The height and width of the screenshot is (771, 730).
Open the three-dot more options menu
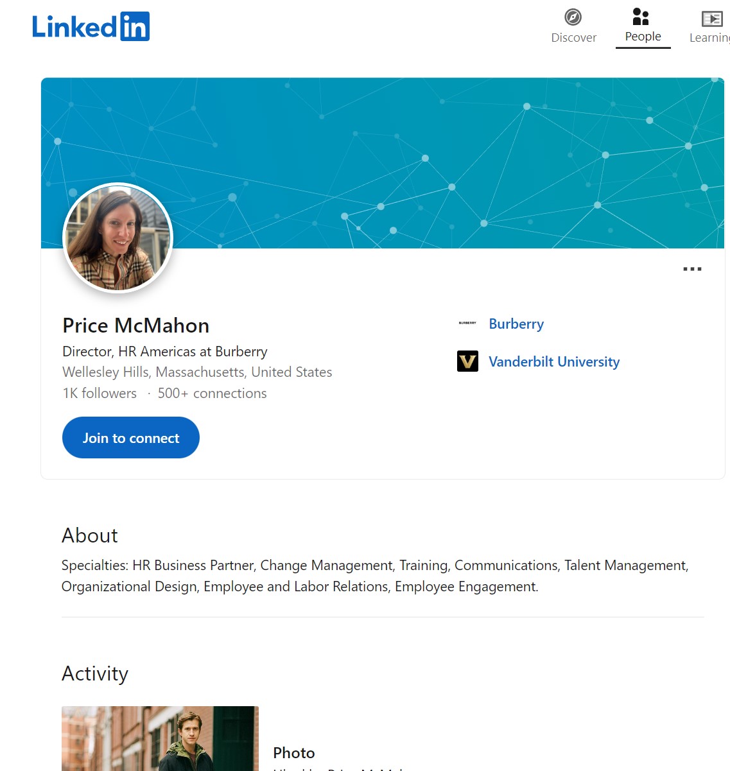(x=692, y=269)
